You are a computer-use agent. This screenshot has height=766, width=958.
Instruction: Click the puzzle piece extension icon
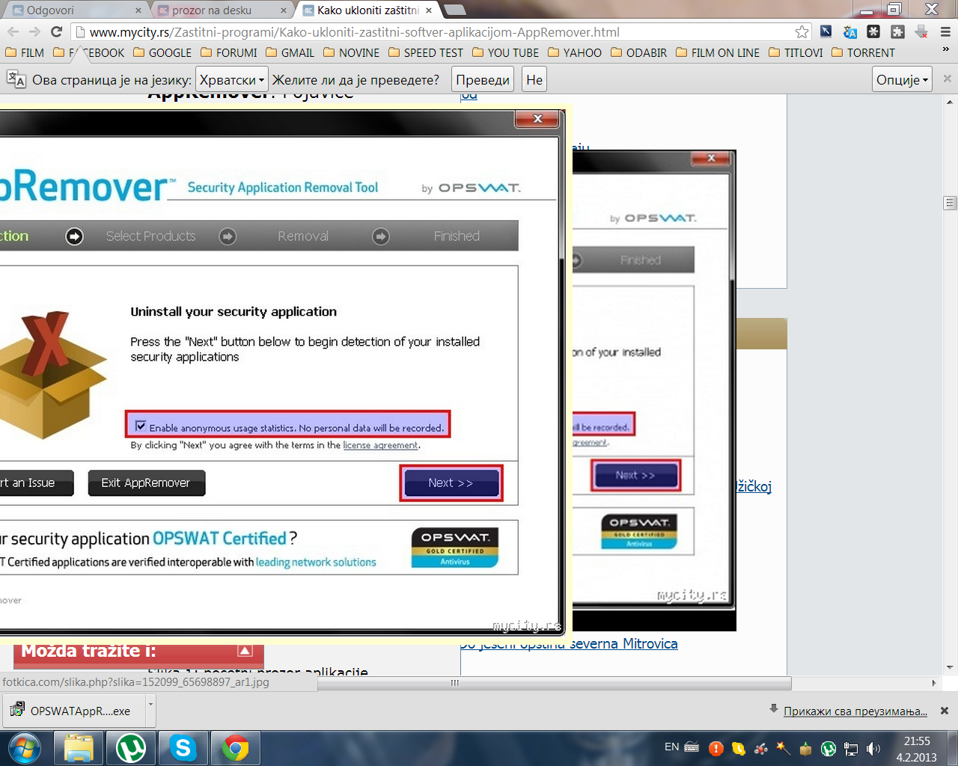897,31
